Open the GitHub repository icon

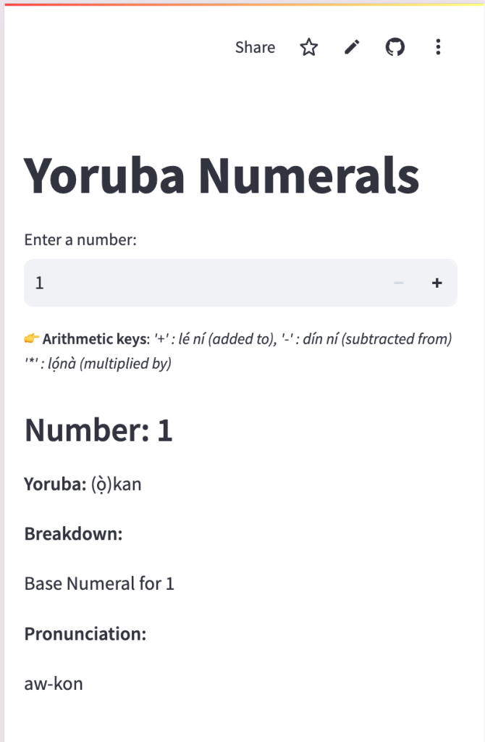click(x=395, y=48)
